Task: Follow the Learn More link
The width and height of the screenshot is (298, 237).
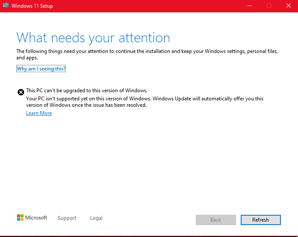Action: coord(39,113)
